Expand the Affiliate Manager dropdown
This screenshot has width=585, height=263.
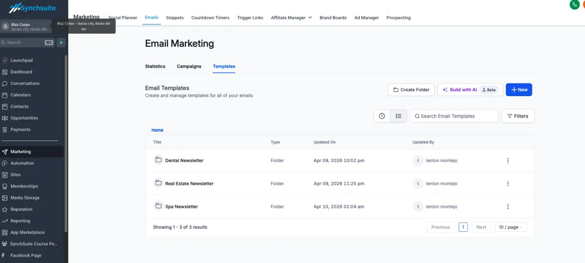click(291, 18)
